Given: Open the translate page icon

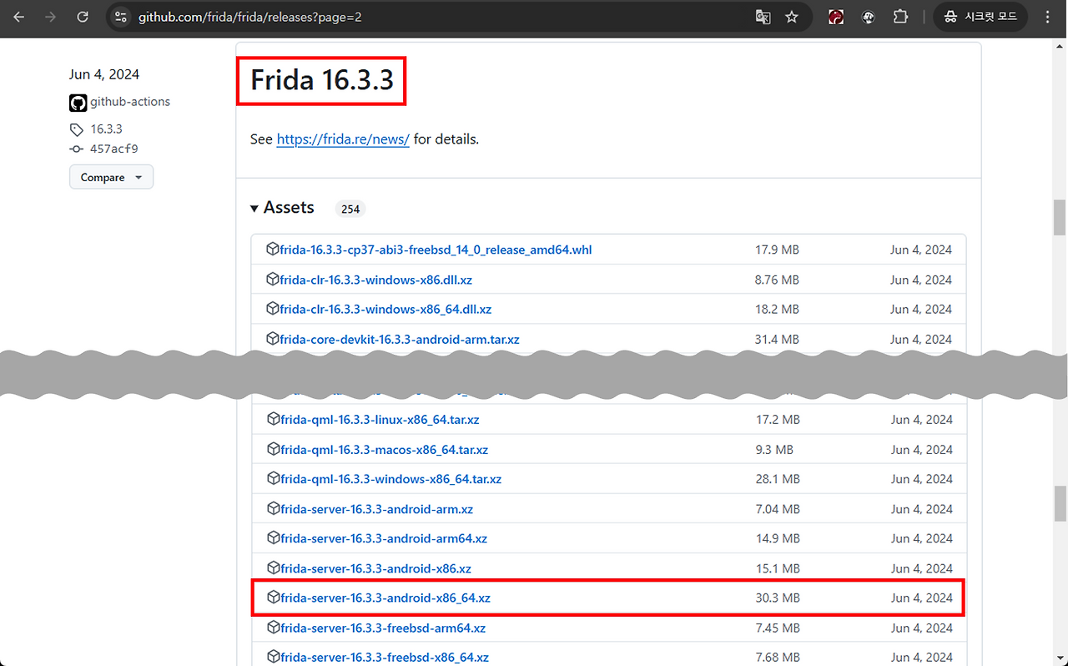Looking at the screenshot, I should point(763,17).
